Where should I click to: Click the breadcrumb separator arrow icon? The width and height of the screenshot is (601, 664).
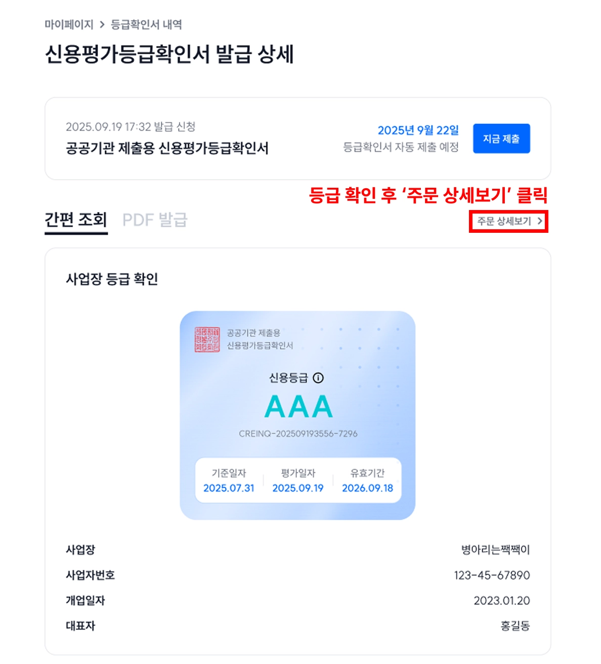[x=102, y=24]
